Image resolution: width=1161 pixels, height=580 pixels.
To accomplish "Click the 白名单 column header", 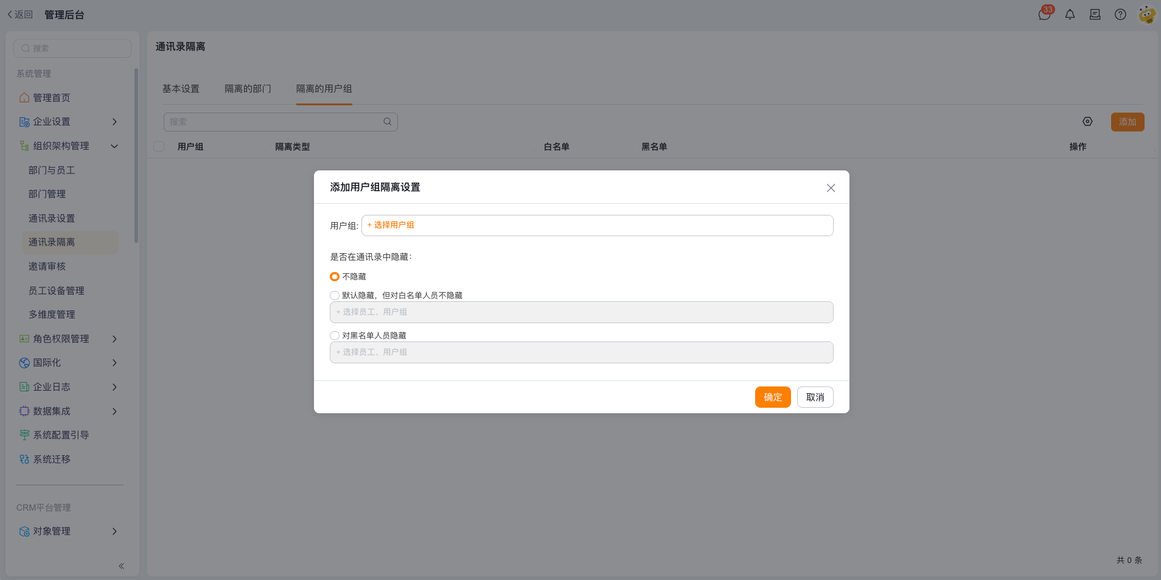I will 557,147.
